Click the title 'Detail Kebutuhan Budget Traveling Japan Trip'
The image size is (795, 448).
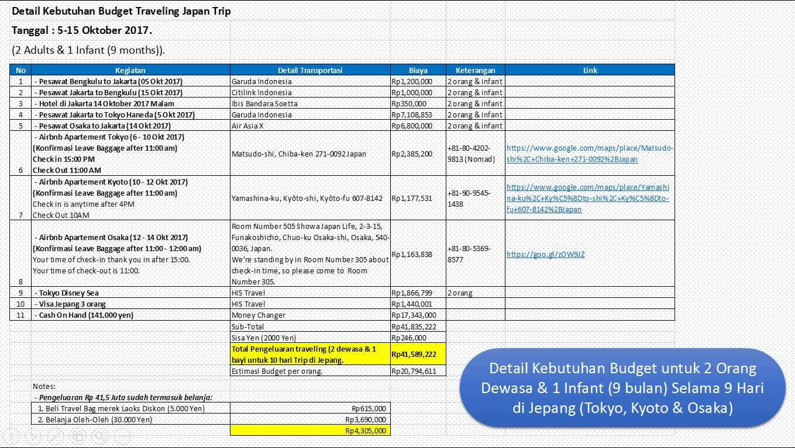pyautogui.click(x=121, y=11)
